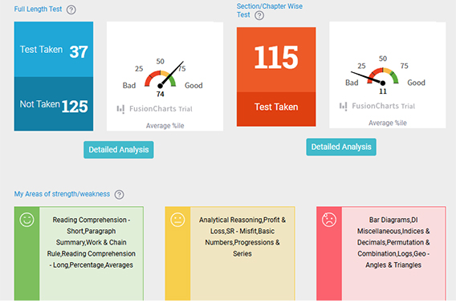
Task: Open Detailed Analysis for Full Length Test
Action: coord(119,150)
